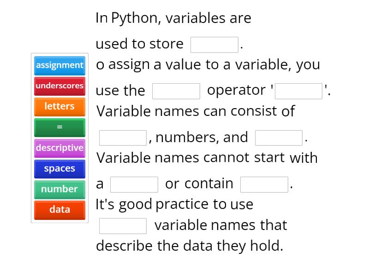Click the blank after 'numbers, and'
The width and height of the screenshot is (369, 276).
(278, 137)
